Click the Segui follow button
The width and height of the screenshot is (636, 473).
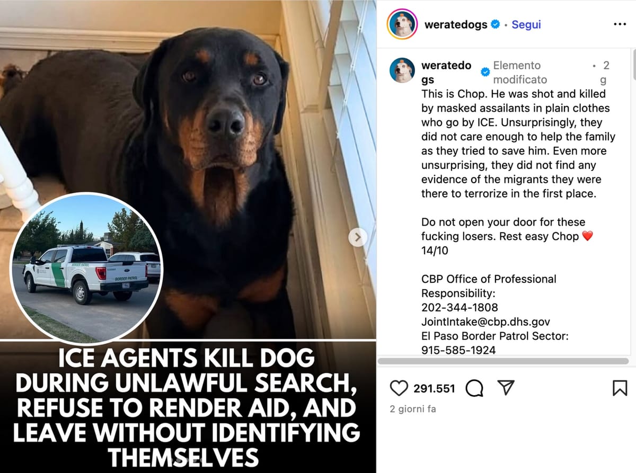pyautogui.click(x=526, y=24)
